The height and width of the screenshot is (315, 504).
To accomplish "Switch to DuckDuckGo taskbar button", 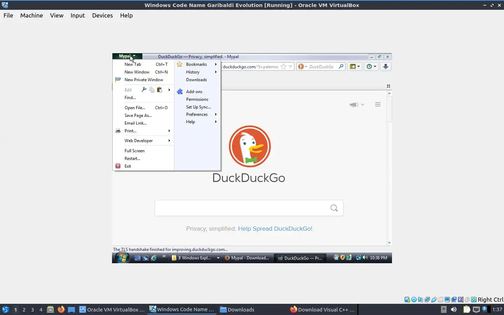I will tap(300, 258).
